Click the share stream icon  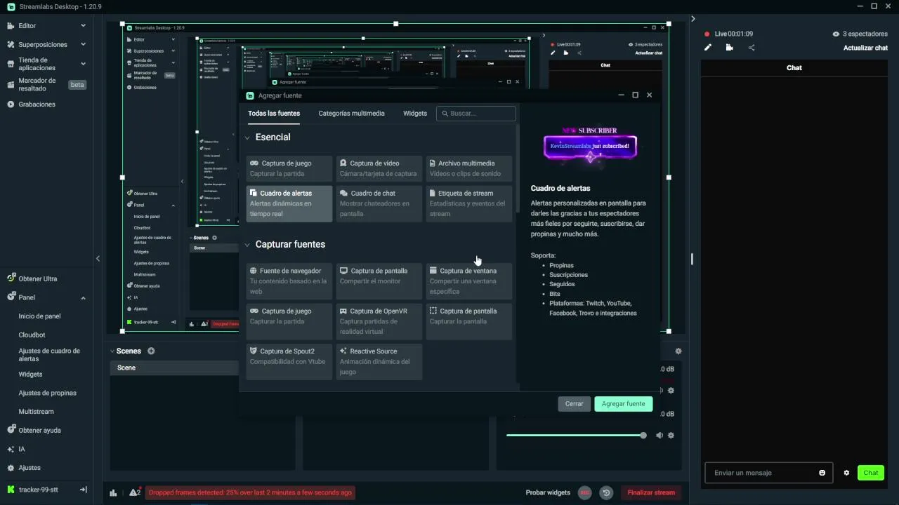click(752, 48)
